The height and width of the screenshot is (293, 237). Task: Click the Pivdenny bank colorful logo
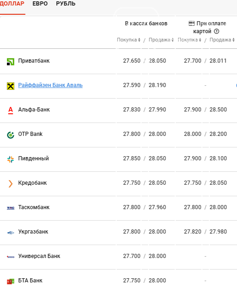11,159
